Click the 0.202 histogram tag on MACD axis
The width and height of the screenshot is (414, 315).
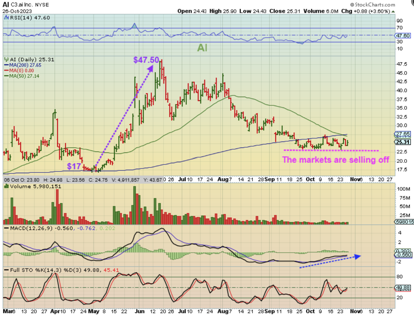(403, 251)
